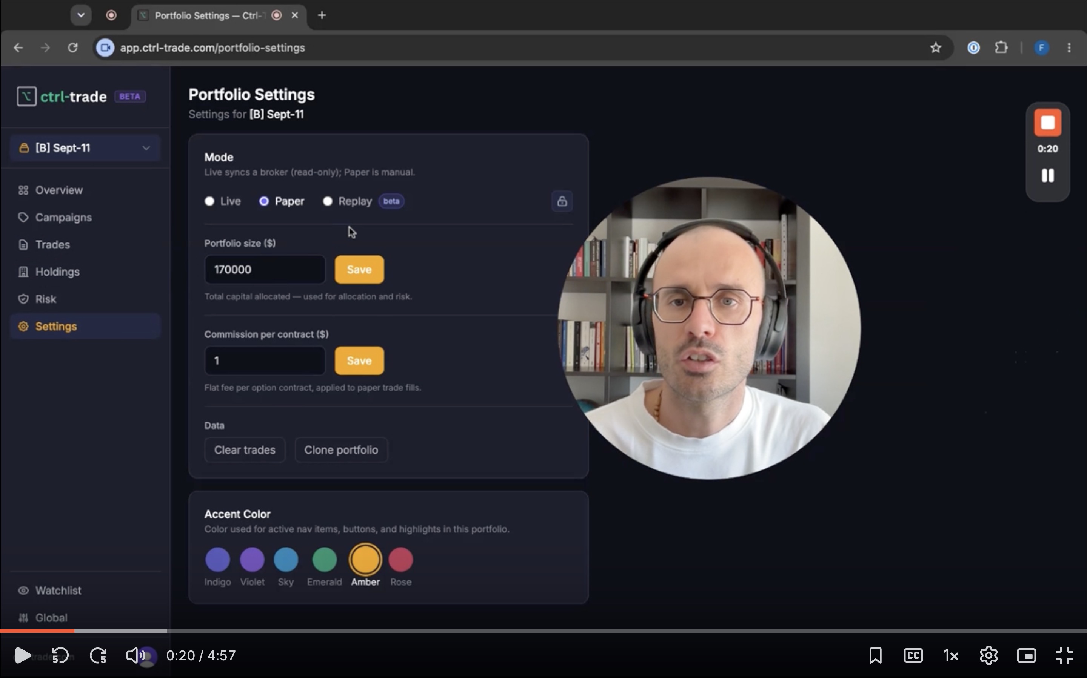Save the commission per contract
The image size is (1087, 678).
359,360
